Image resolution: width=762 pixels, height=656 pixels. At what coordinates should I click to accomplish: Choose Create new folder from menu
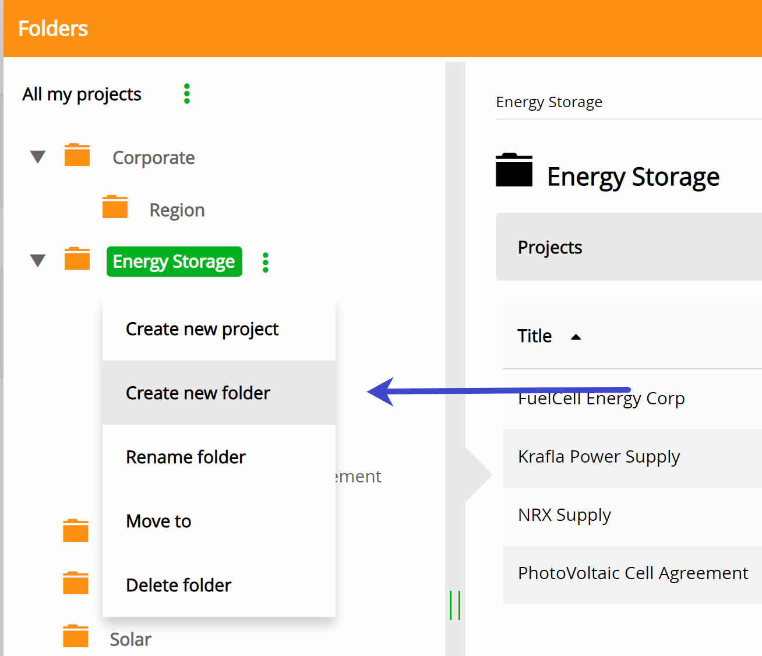coord(219,393)
